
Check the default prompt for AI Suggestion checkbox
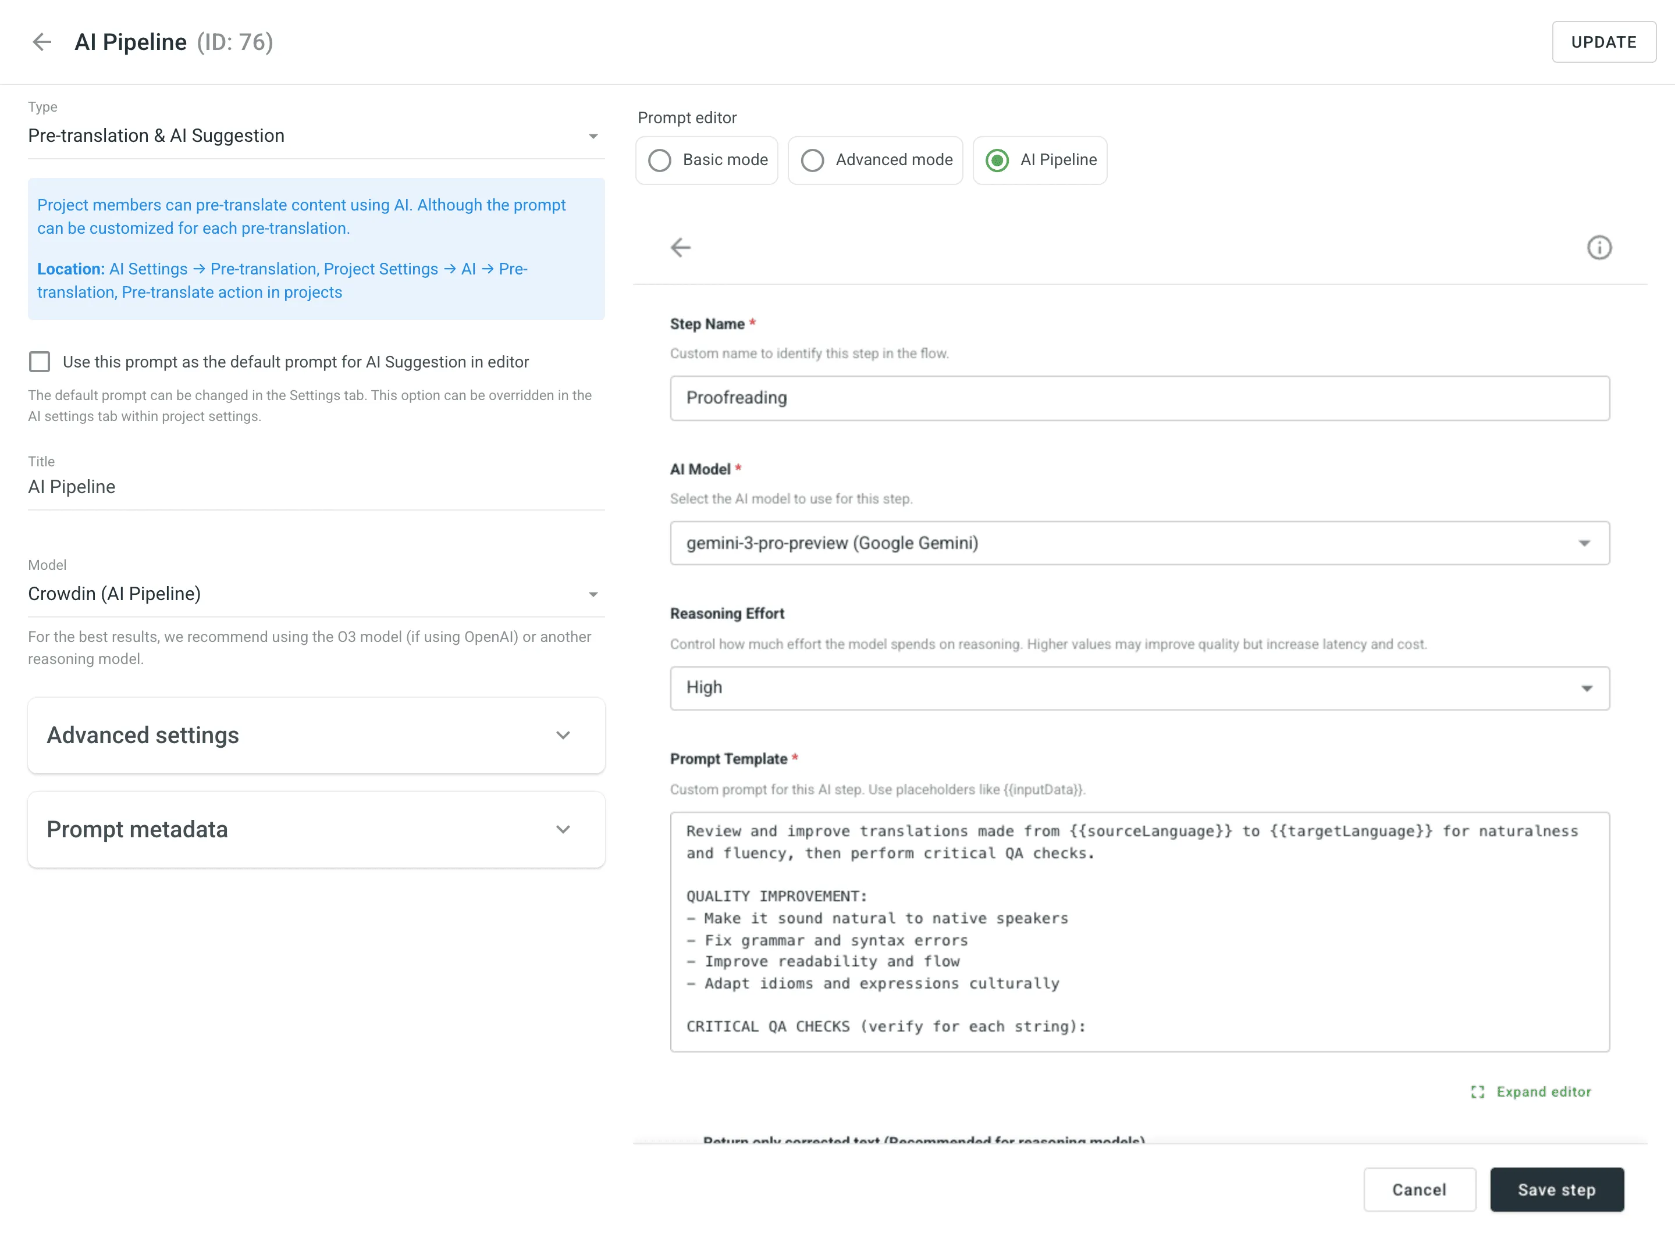(40, 362)
